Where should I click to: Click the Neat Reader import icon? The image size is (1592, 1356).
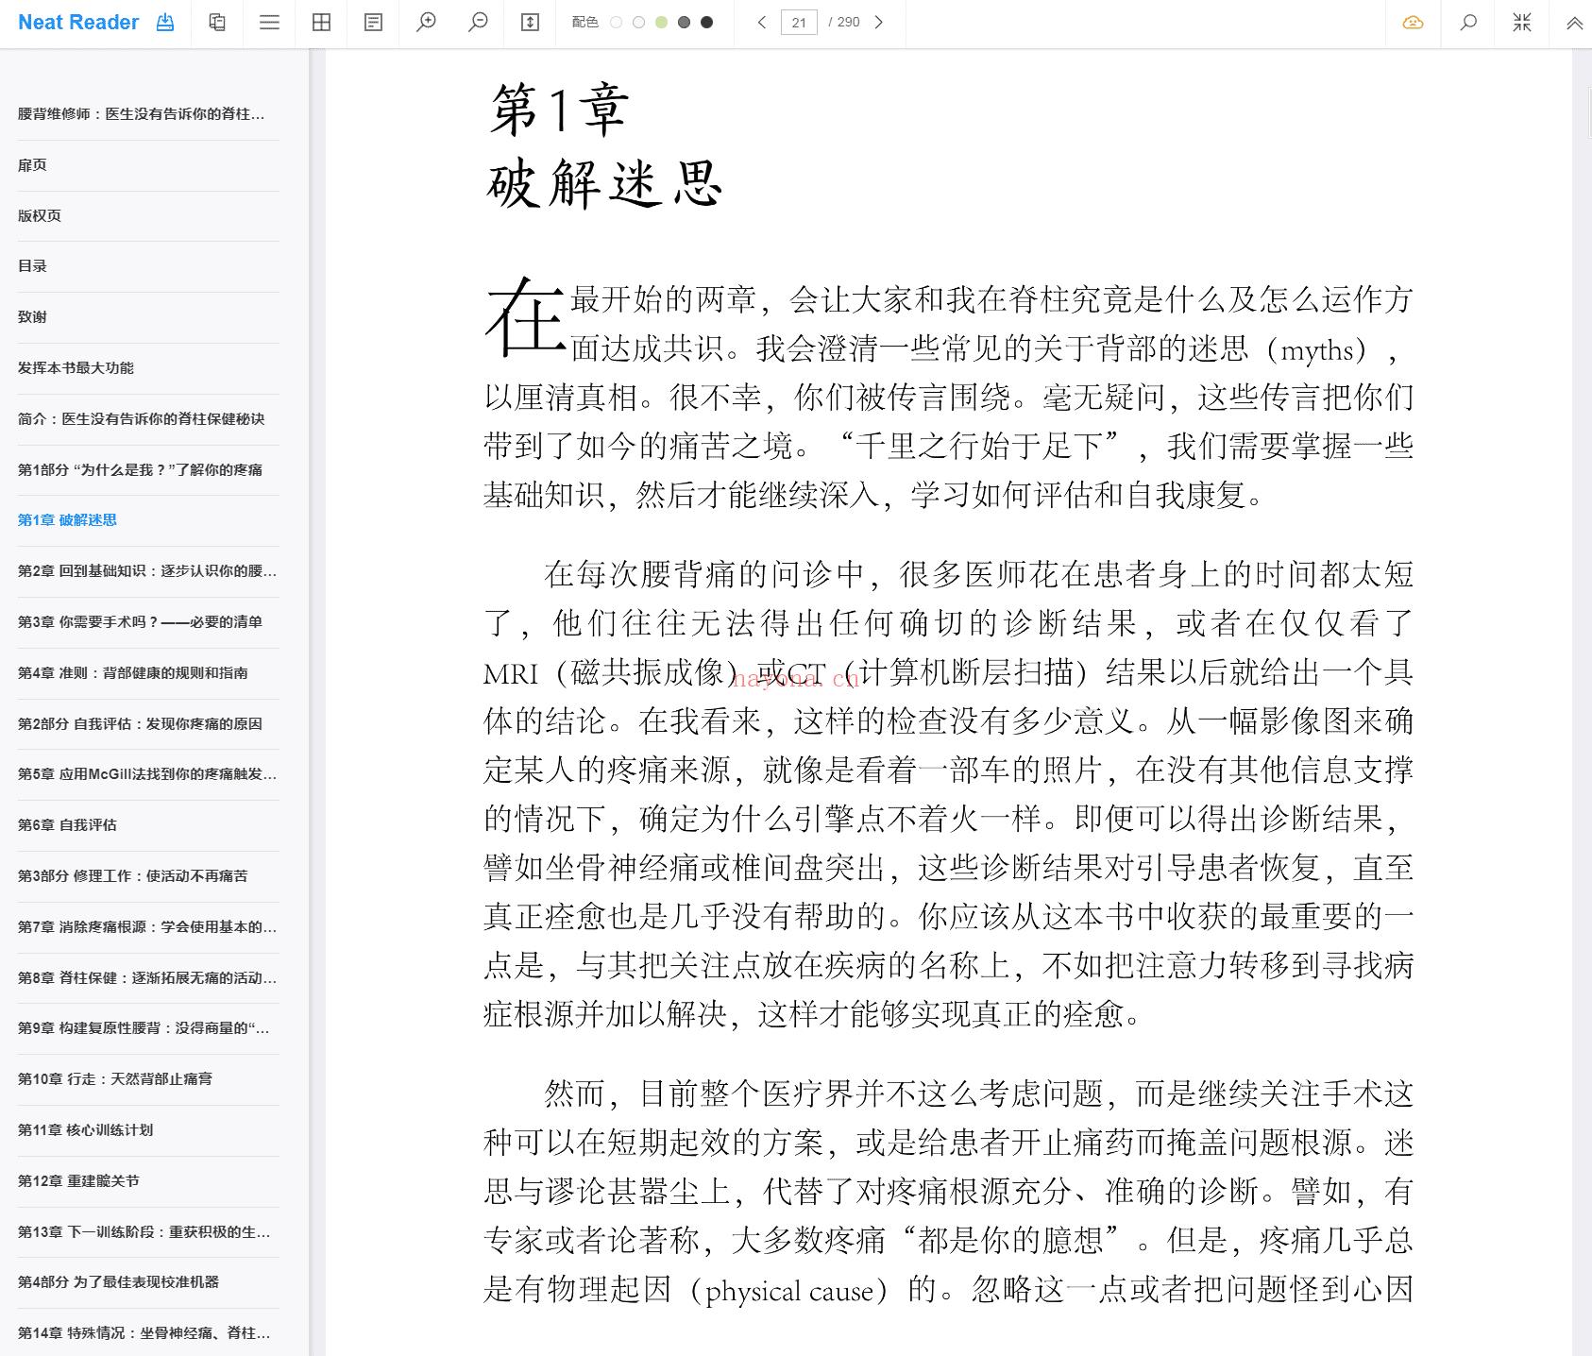pos(165,23)
